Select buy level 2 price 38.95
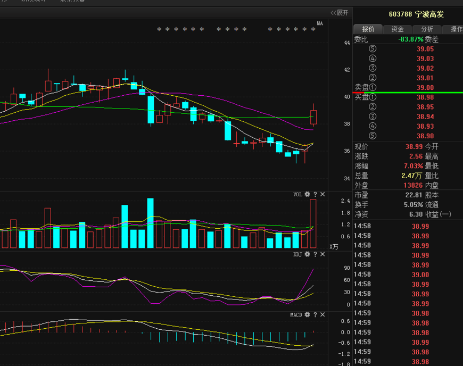463x366 pixels. 425,107
